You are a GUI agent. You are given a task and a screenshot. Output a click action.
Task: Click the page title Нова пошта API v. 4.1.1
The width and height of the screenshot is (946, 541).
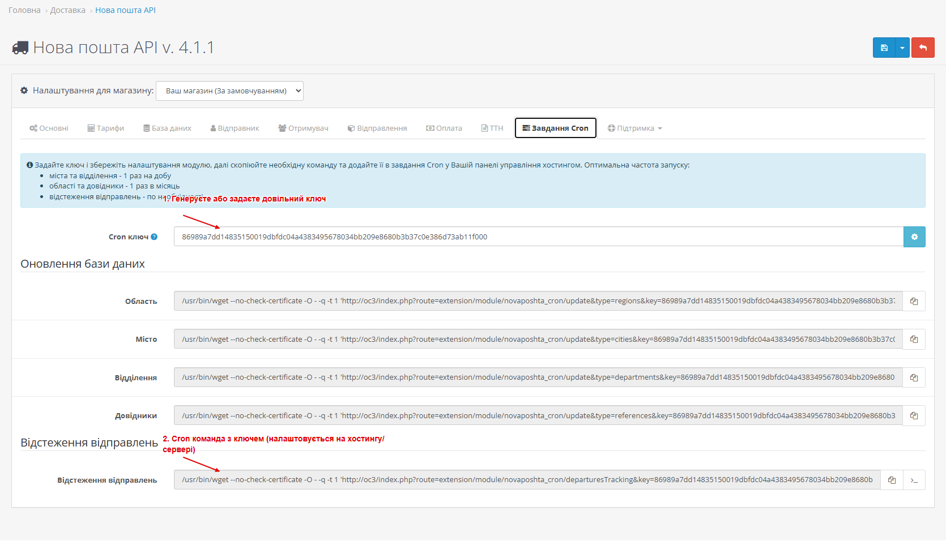pos(123,48)
